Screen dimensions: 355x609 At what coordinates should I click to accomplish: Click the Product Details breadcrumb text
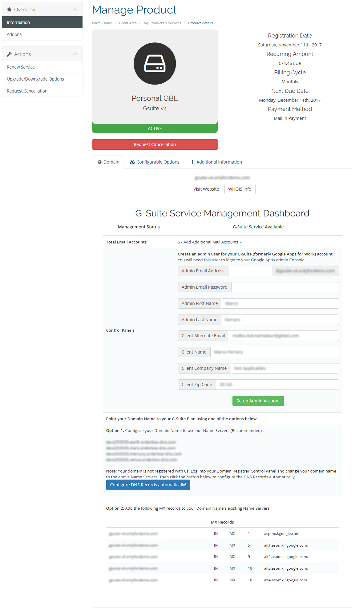click(x=200, y=23)
